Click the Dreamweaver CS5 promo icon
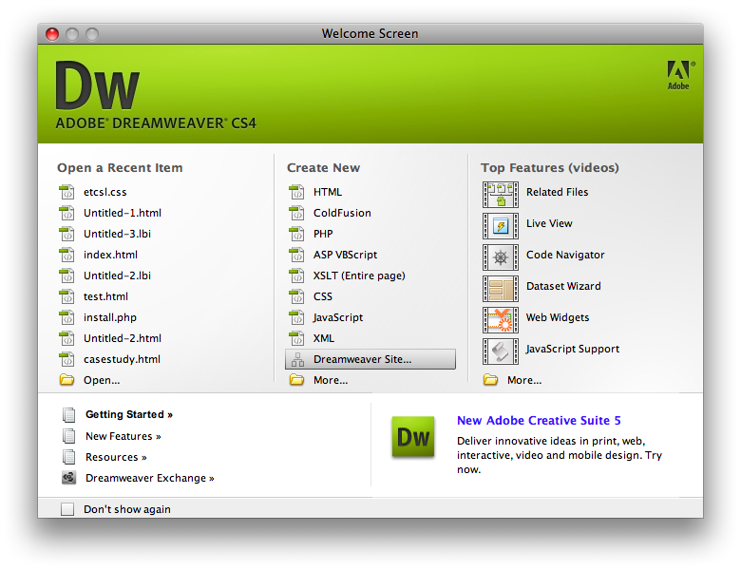This screenshot has height=570, width=741. pyautogui.click(x=413, y=437)
